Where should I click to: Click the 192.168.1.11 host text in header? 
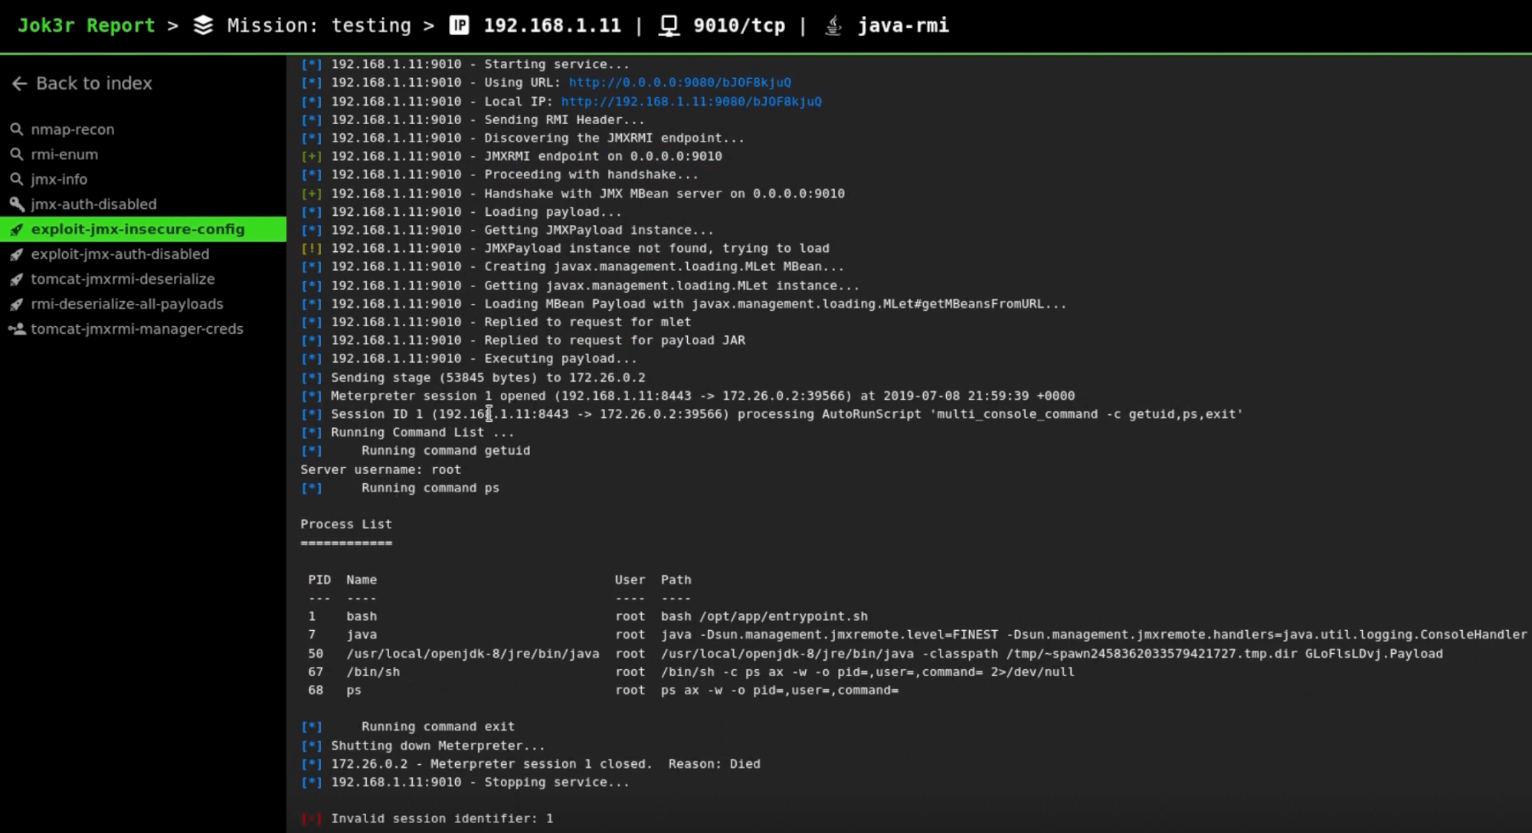552,25
